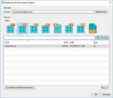Cancel with the Annuler button
The width and height of the screenshot is (113, 98).
(107, 94)
